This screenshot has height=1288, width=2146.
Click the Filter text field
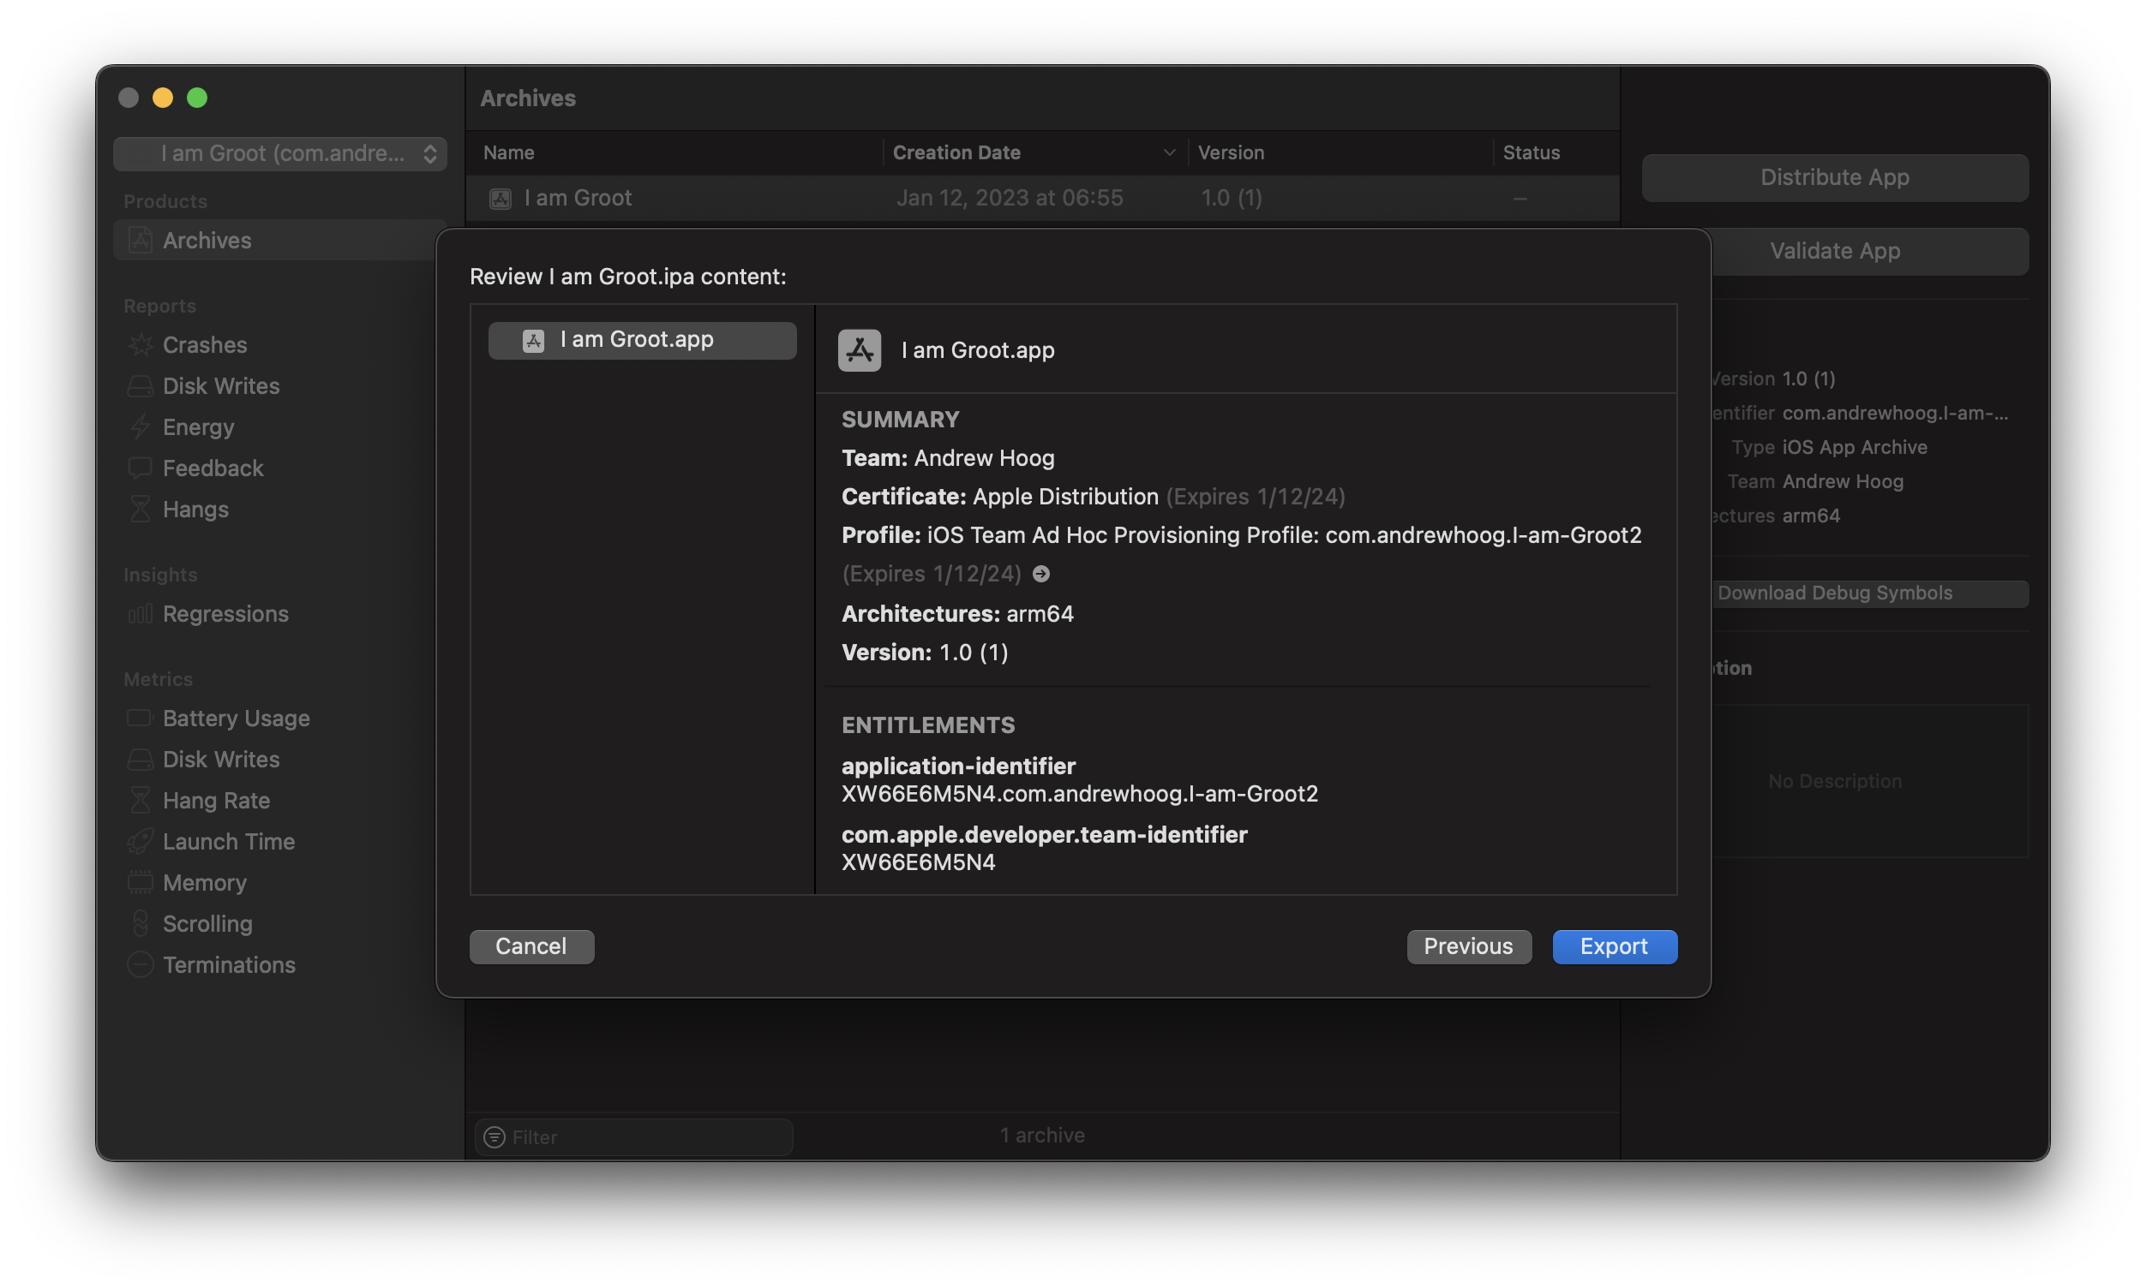click(x=634, y=1137)
